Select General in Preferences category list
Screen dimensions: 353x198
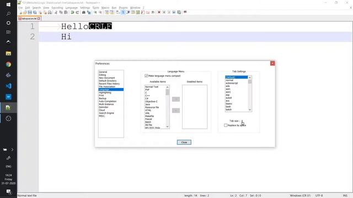point(111,72)
